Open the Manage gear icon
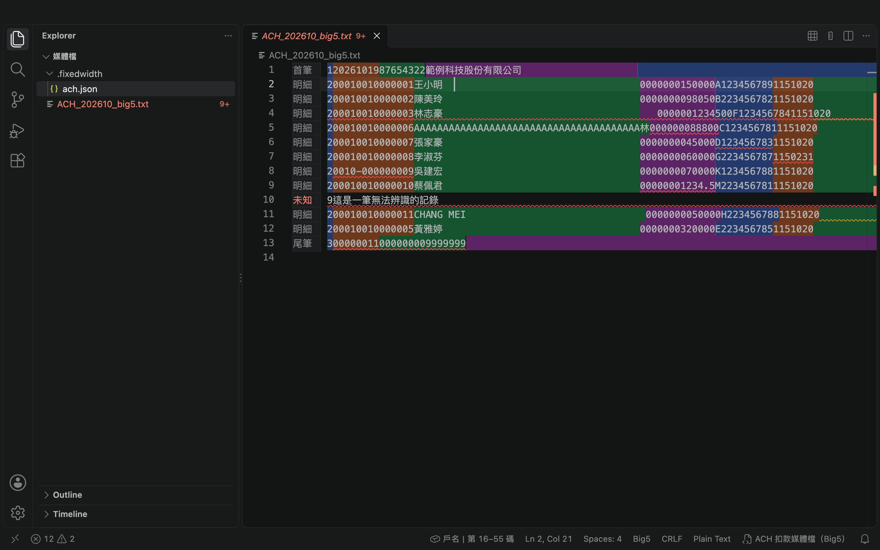 tap(18, 513)
